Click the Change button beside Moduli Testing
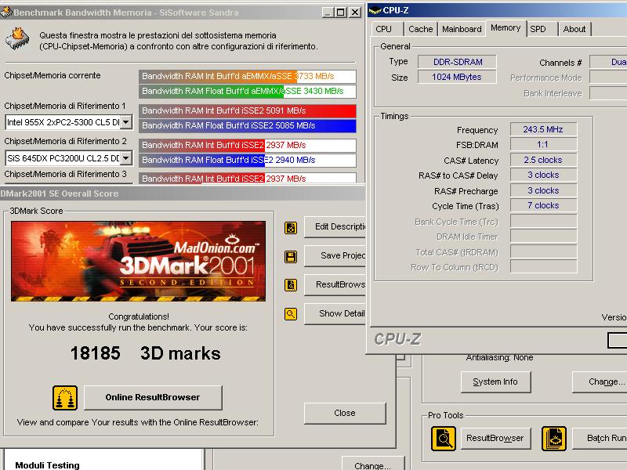 [373, 464]
